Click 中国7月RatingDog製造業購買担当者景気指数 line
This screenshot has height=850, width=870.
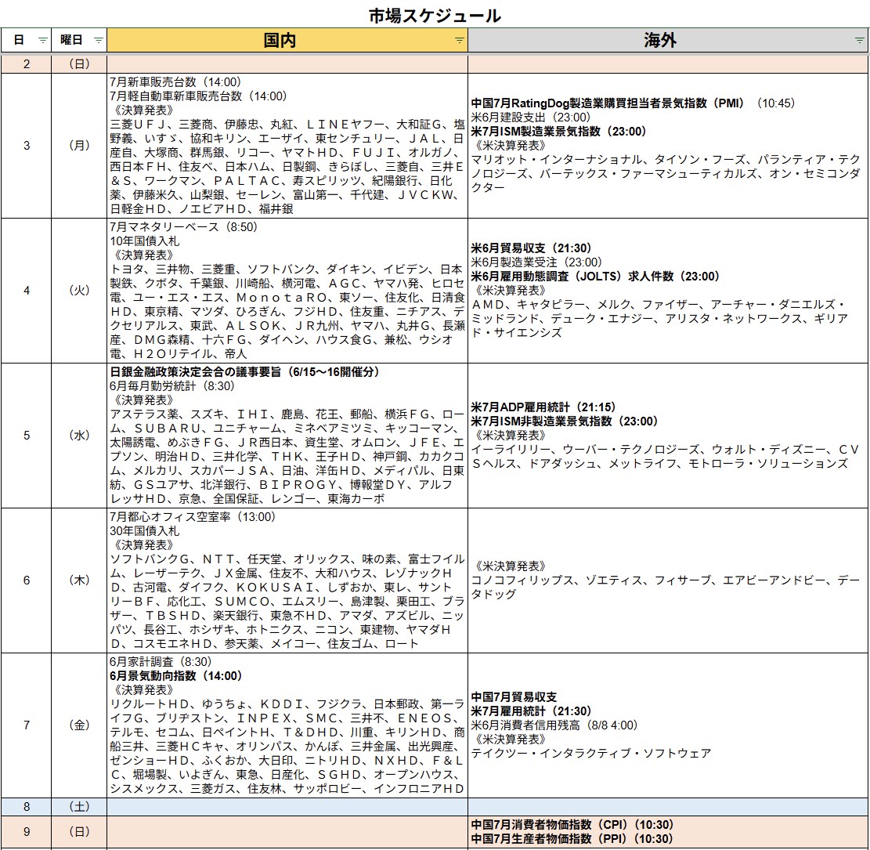pos(633,103)
